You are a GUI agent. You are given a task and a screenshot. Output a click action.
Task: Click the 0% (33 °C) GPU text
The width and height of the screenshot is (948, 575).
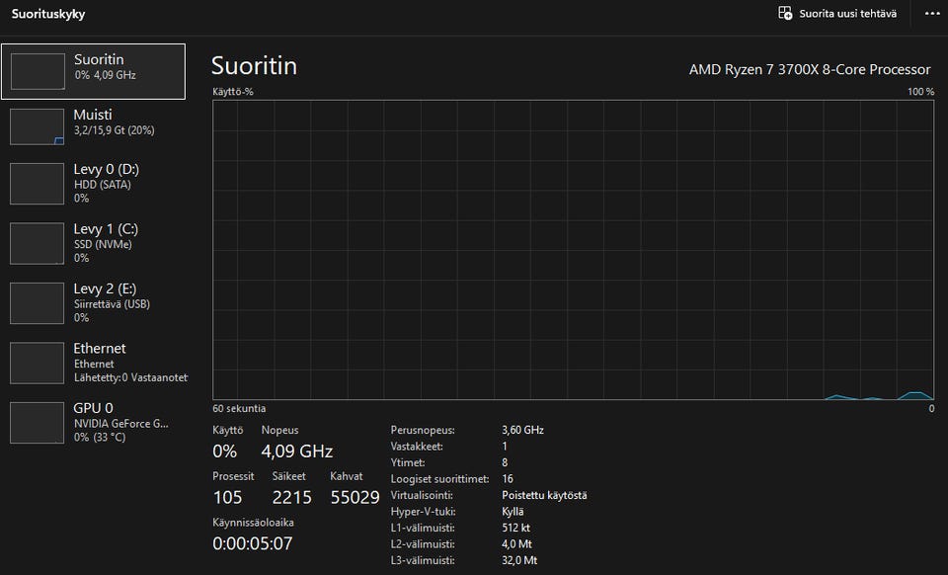point(100,437)
